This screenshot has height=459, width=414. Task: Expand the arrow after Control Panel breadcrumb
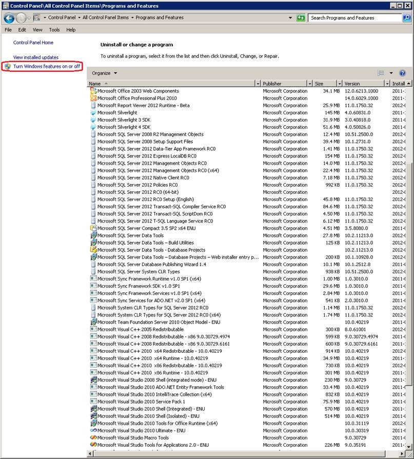pyautogui.click(x=79, y=17)
